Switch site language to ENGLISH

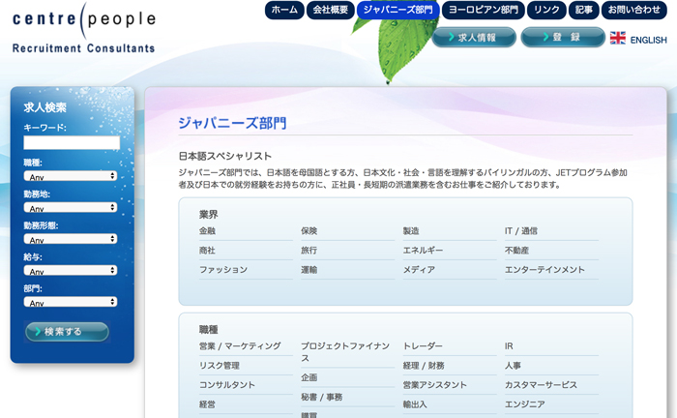point(648,41)
